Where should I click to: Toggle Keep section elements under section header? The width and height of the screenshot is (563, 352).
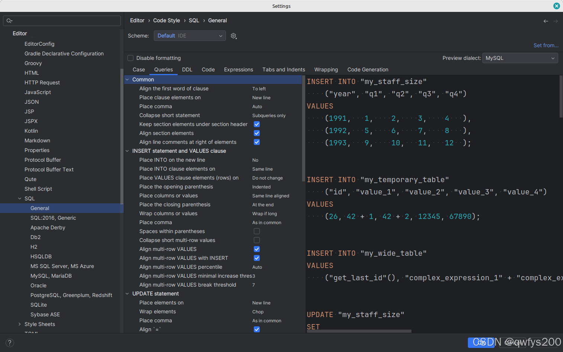pyautogui.click(x=257, y=124)
